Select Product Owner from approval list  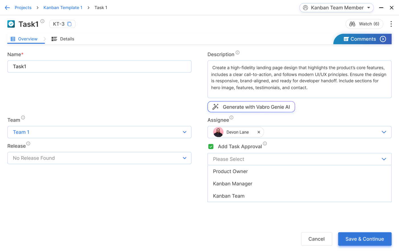[x=230, y=171]
